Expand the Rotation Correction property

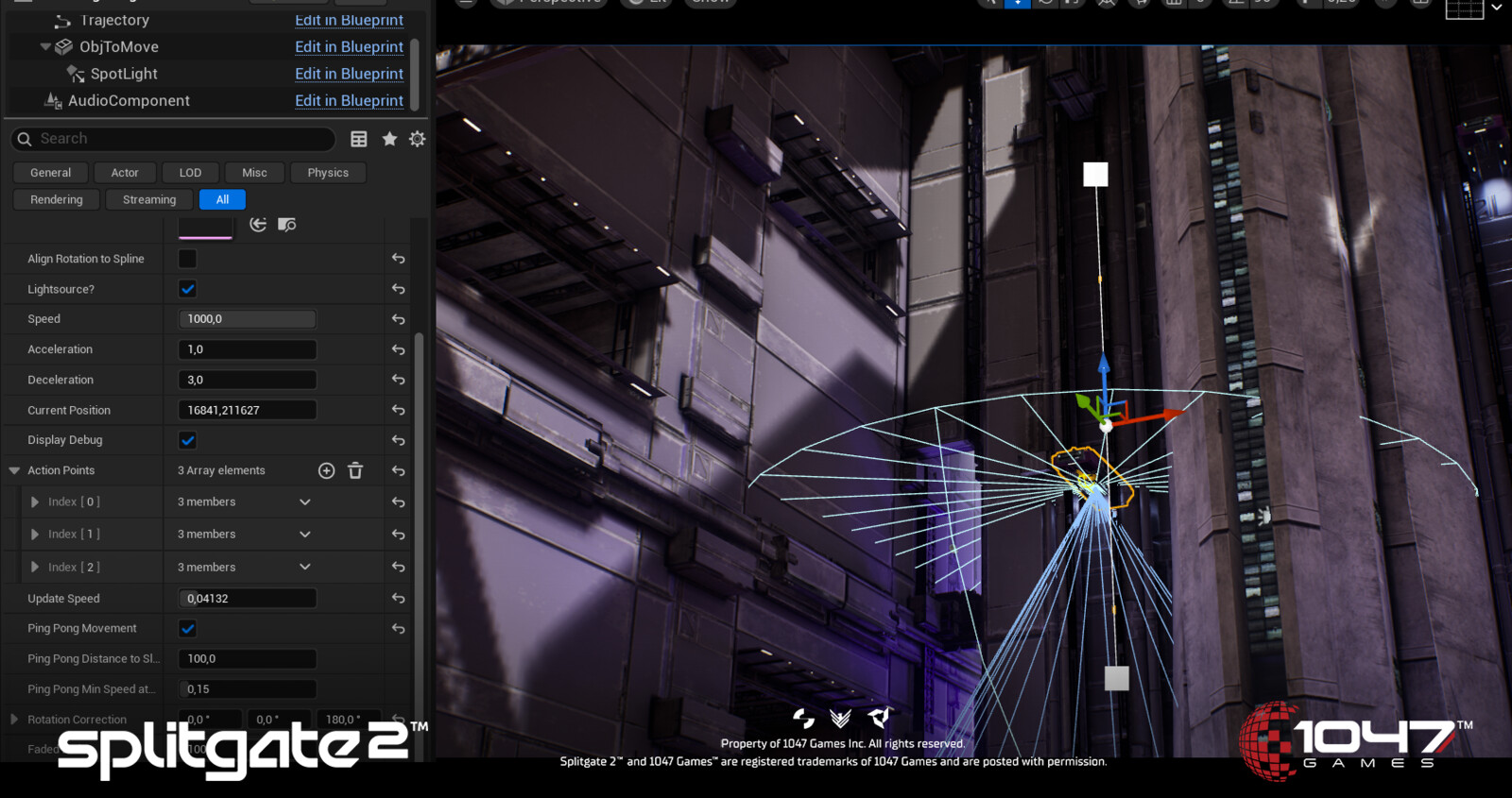(14, 720)
